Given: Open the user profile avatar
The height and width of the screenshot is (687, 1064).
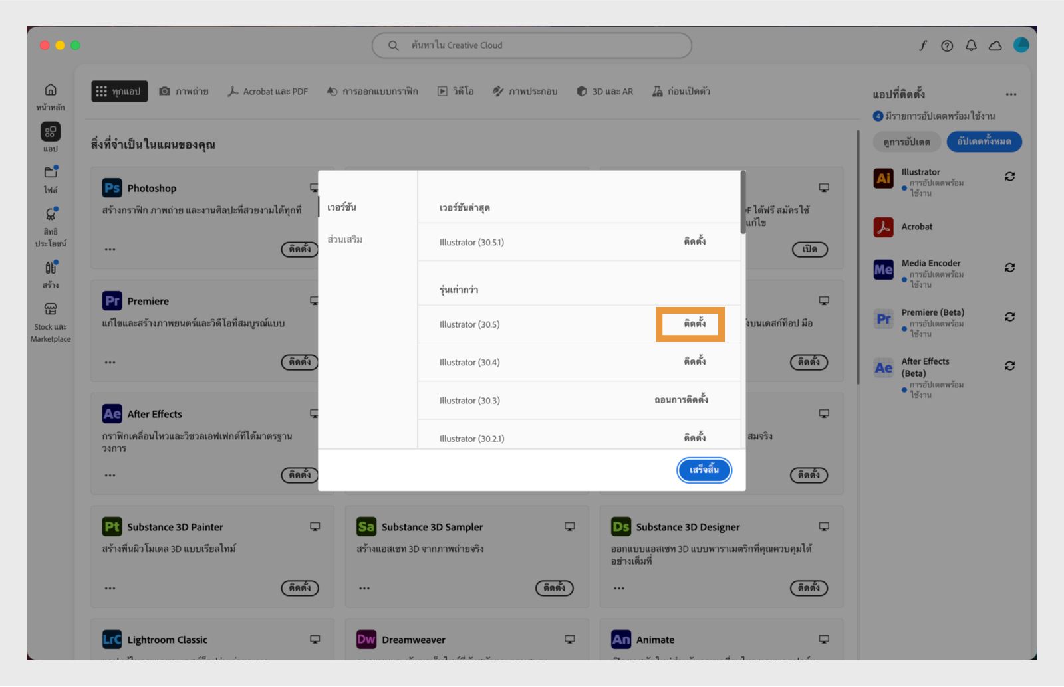Looking at the screenshot, I should coord(1021,45).
